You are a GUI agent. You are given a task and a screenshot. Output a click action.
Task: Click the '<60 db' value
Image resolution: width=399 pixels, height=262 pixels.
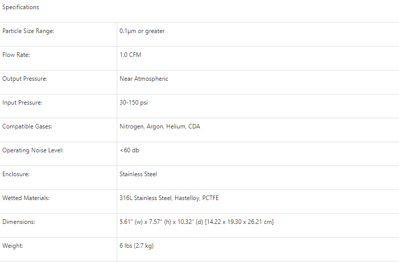point(129,150)
